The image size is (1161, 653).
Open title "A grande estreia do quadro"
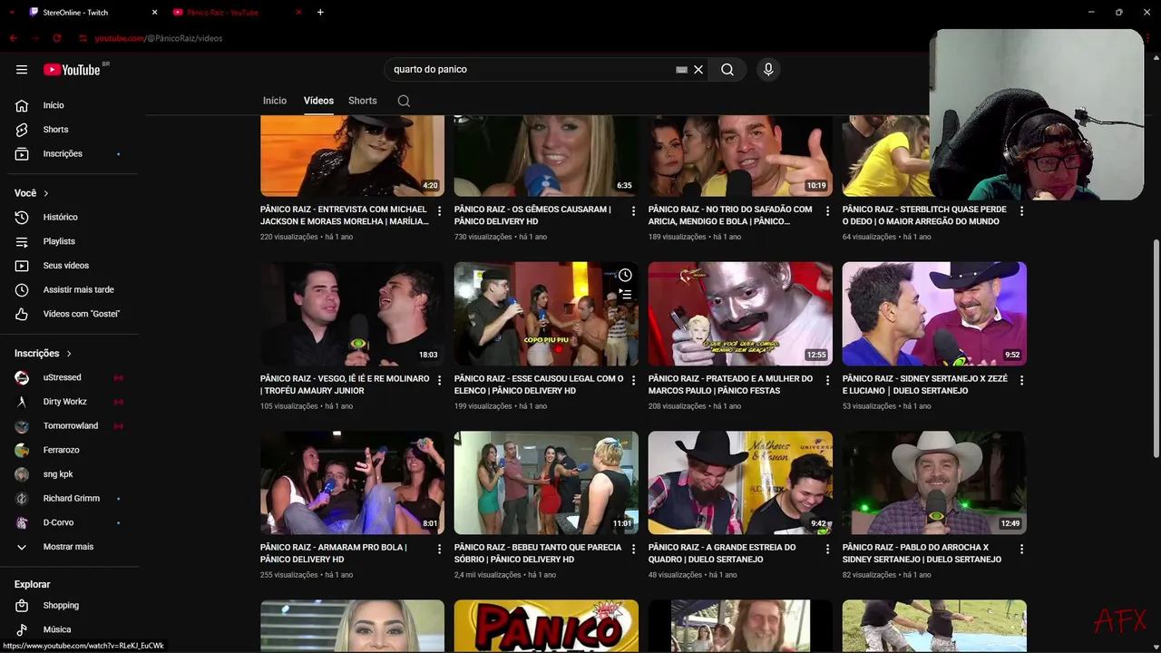[x=722, y=553]
